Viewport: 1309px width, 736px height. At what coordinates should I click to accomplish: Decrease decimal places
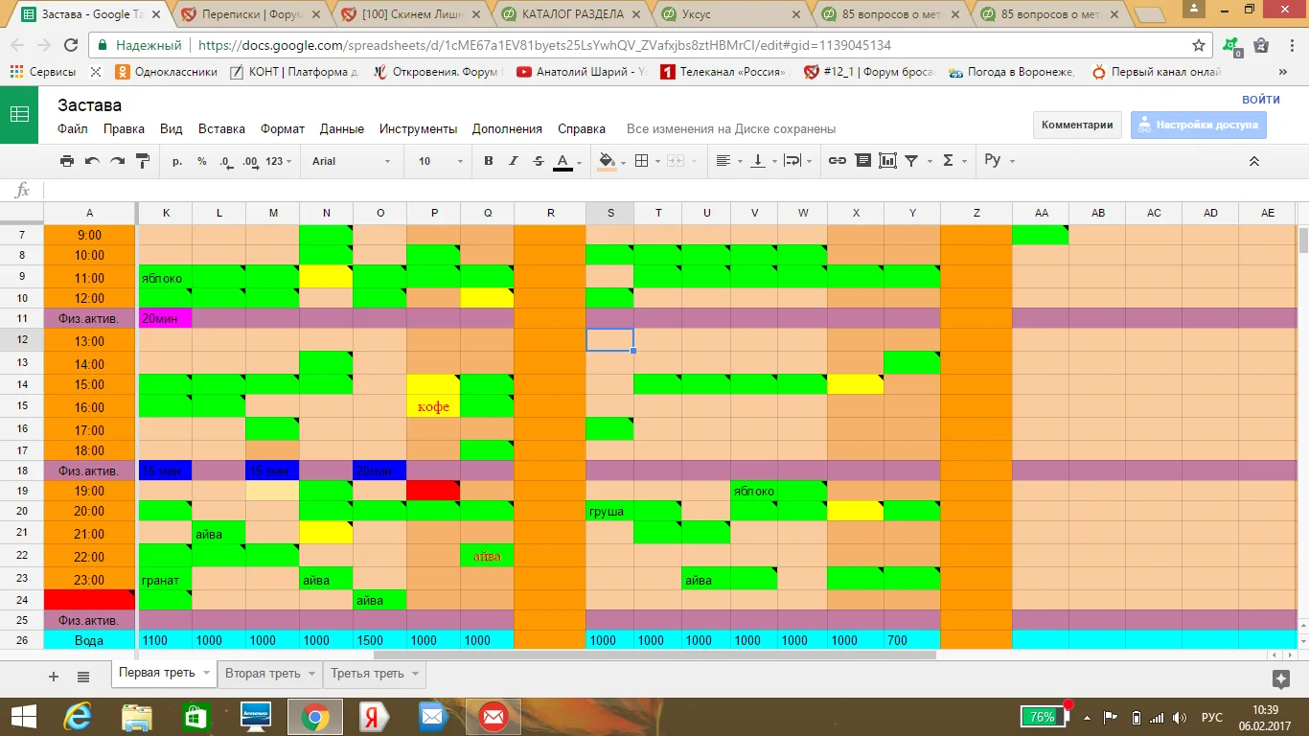(x=226, y=161)
